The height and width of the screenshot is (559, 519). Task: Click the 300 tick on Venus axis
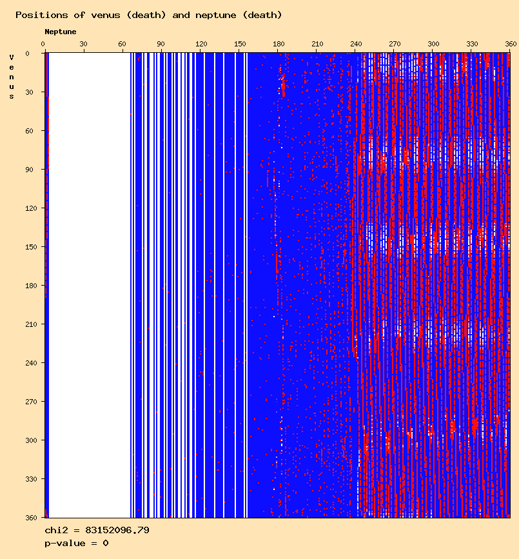pyautogui.click(x=31, y=440)
